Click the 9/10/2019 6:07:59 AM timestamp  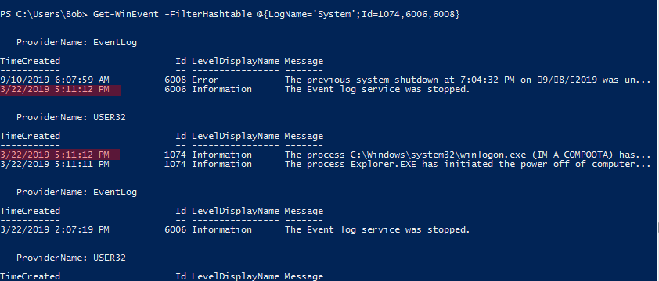click(55, 80)
